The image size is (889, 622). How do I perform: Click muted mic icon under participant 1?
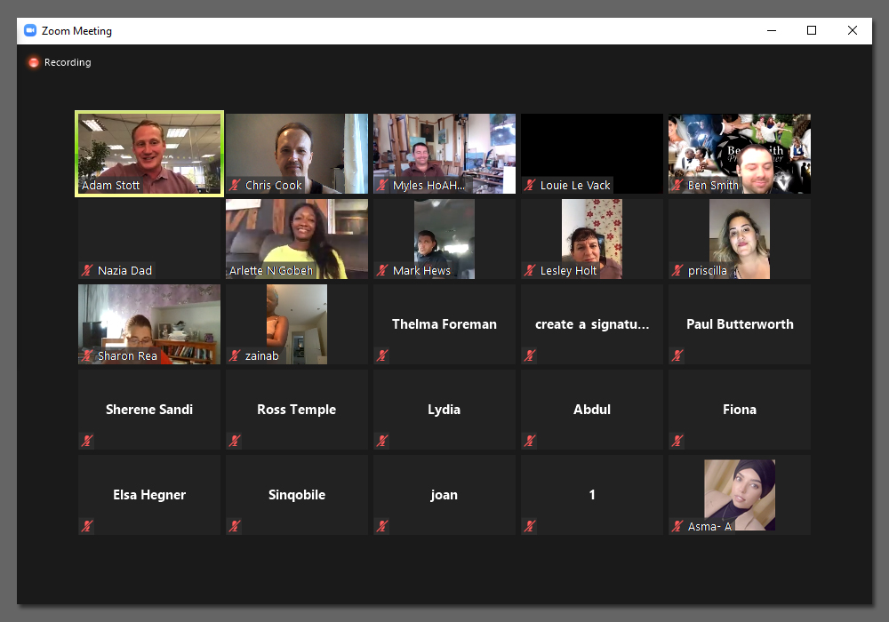pyautogui.click(x=530, y=526)
